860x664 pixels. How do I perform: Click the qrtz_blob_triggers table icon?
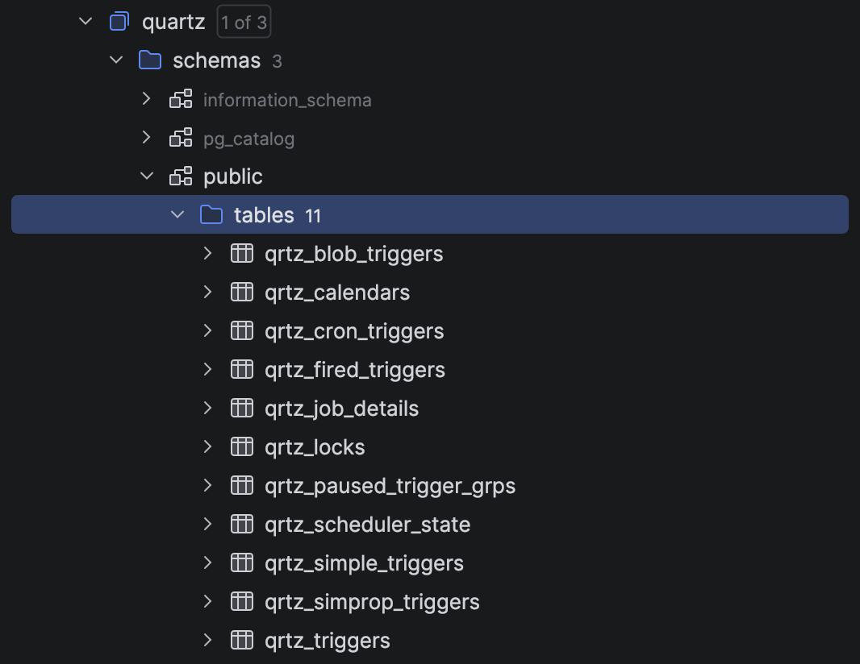pos(242,254)
